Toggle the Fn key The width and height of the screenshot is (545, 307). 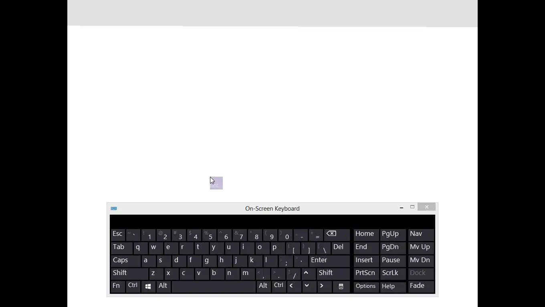click(118, 287)
